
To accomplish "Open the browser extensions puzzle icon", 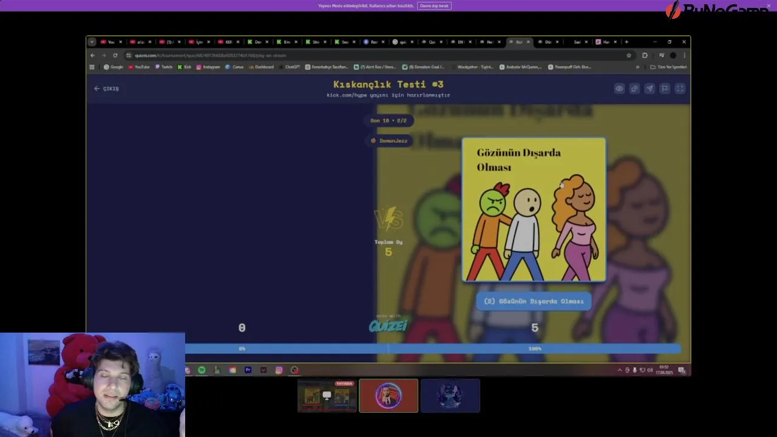I will [x=645, y=55].
